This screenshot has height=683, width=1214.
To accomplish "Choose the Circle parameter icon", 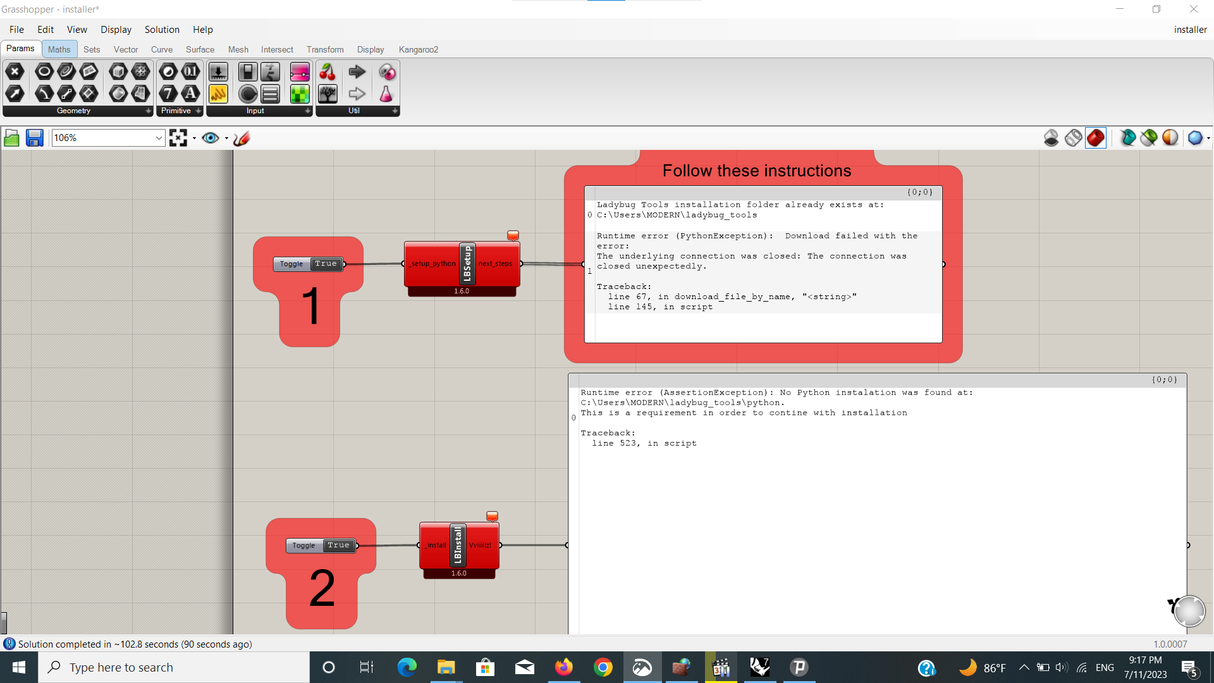I will [44, 71].
